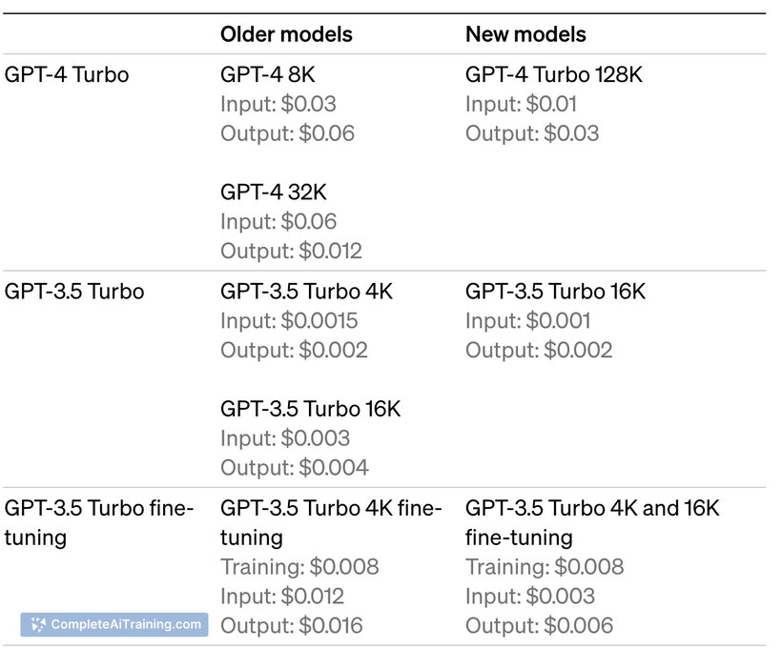Click "Input: $0.003" under new fine-tuning model

(x=530, y=597)
